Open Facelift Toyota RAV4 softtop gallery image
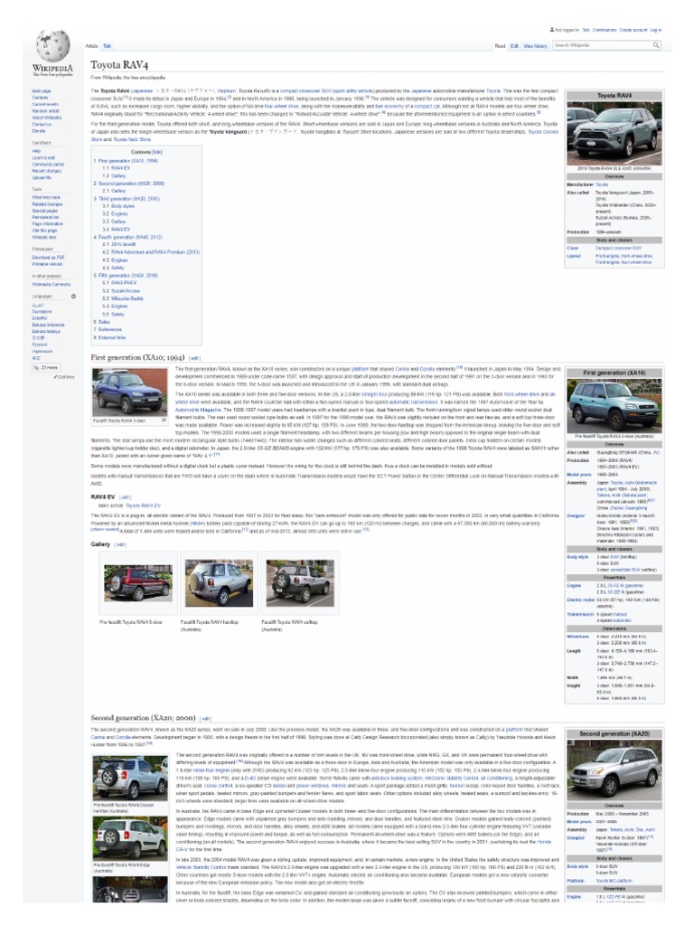Viewport: 694px width, 926px height. tap(300, 583)
